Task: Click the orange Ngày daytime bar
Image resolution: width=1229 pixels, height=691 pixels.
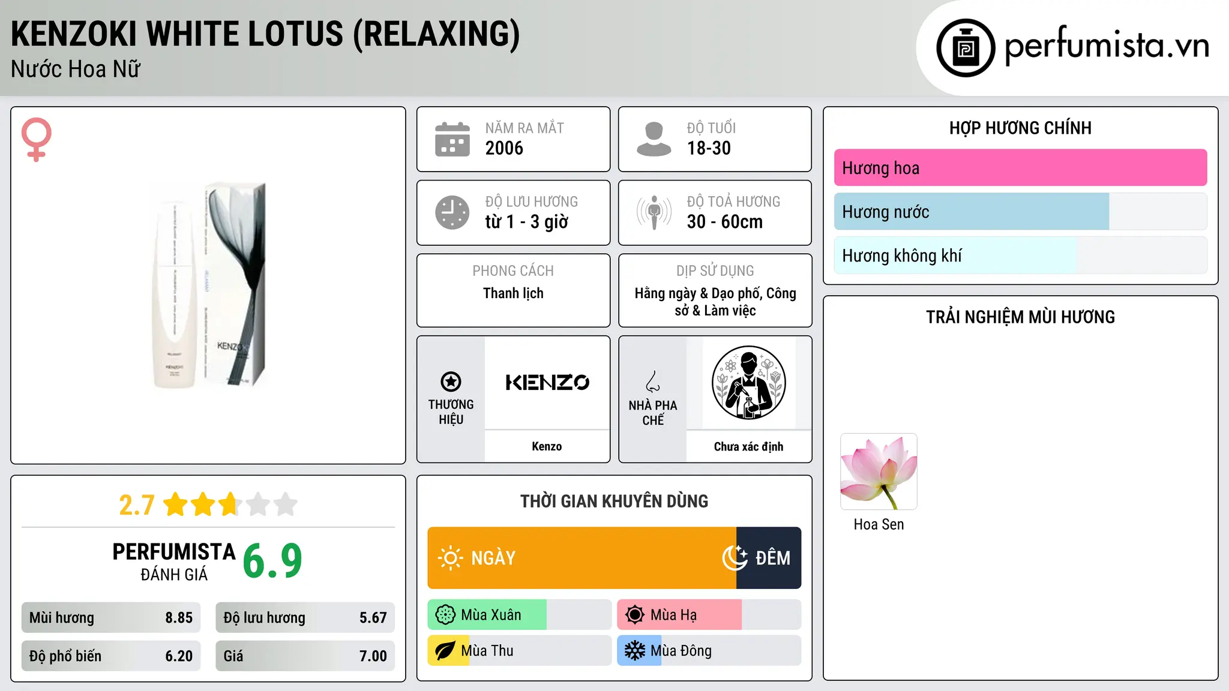Action: click(581, 558)
